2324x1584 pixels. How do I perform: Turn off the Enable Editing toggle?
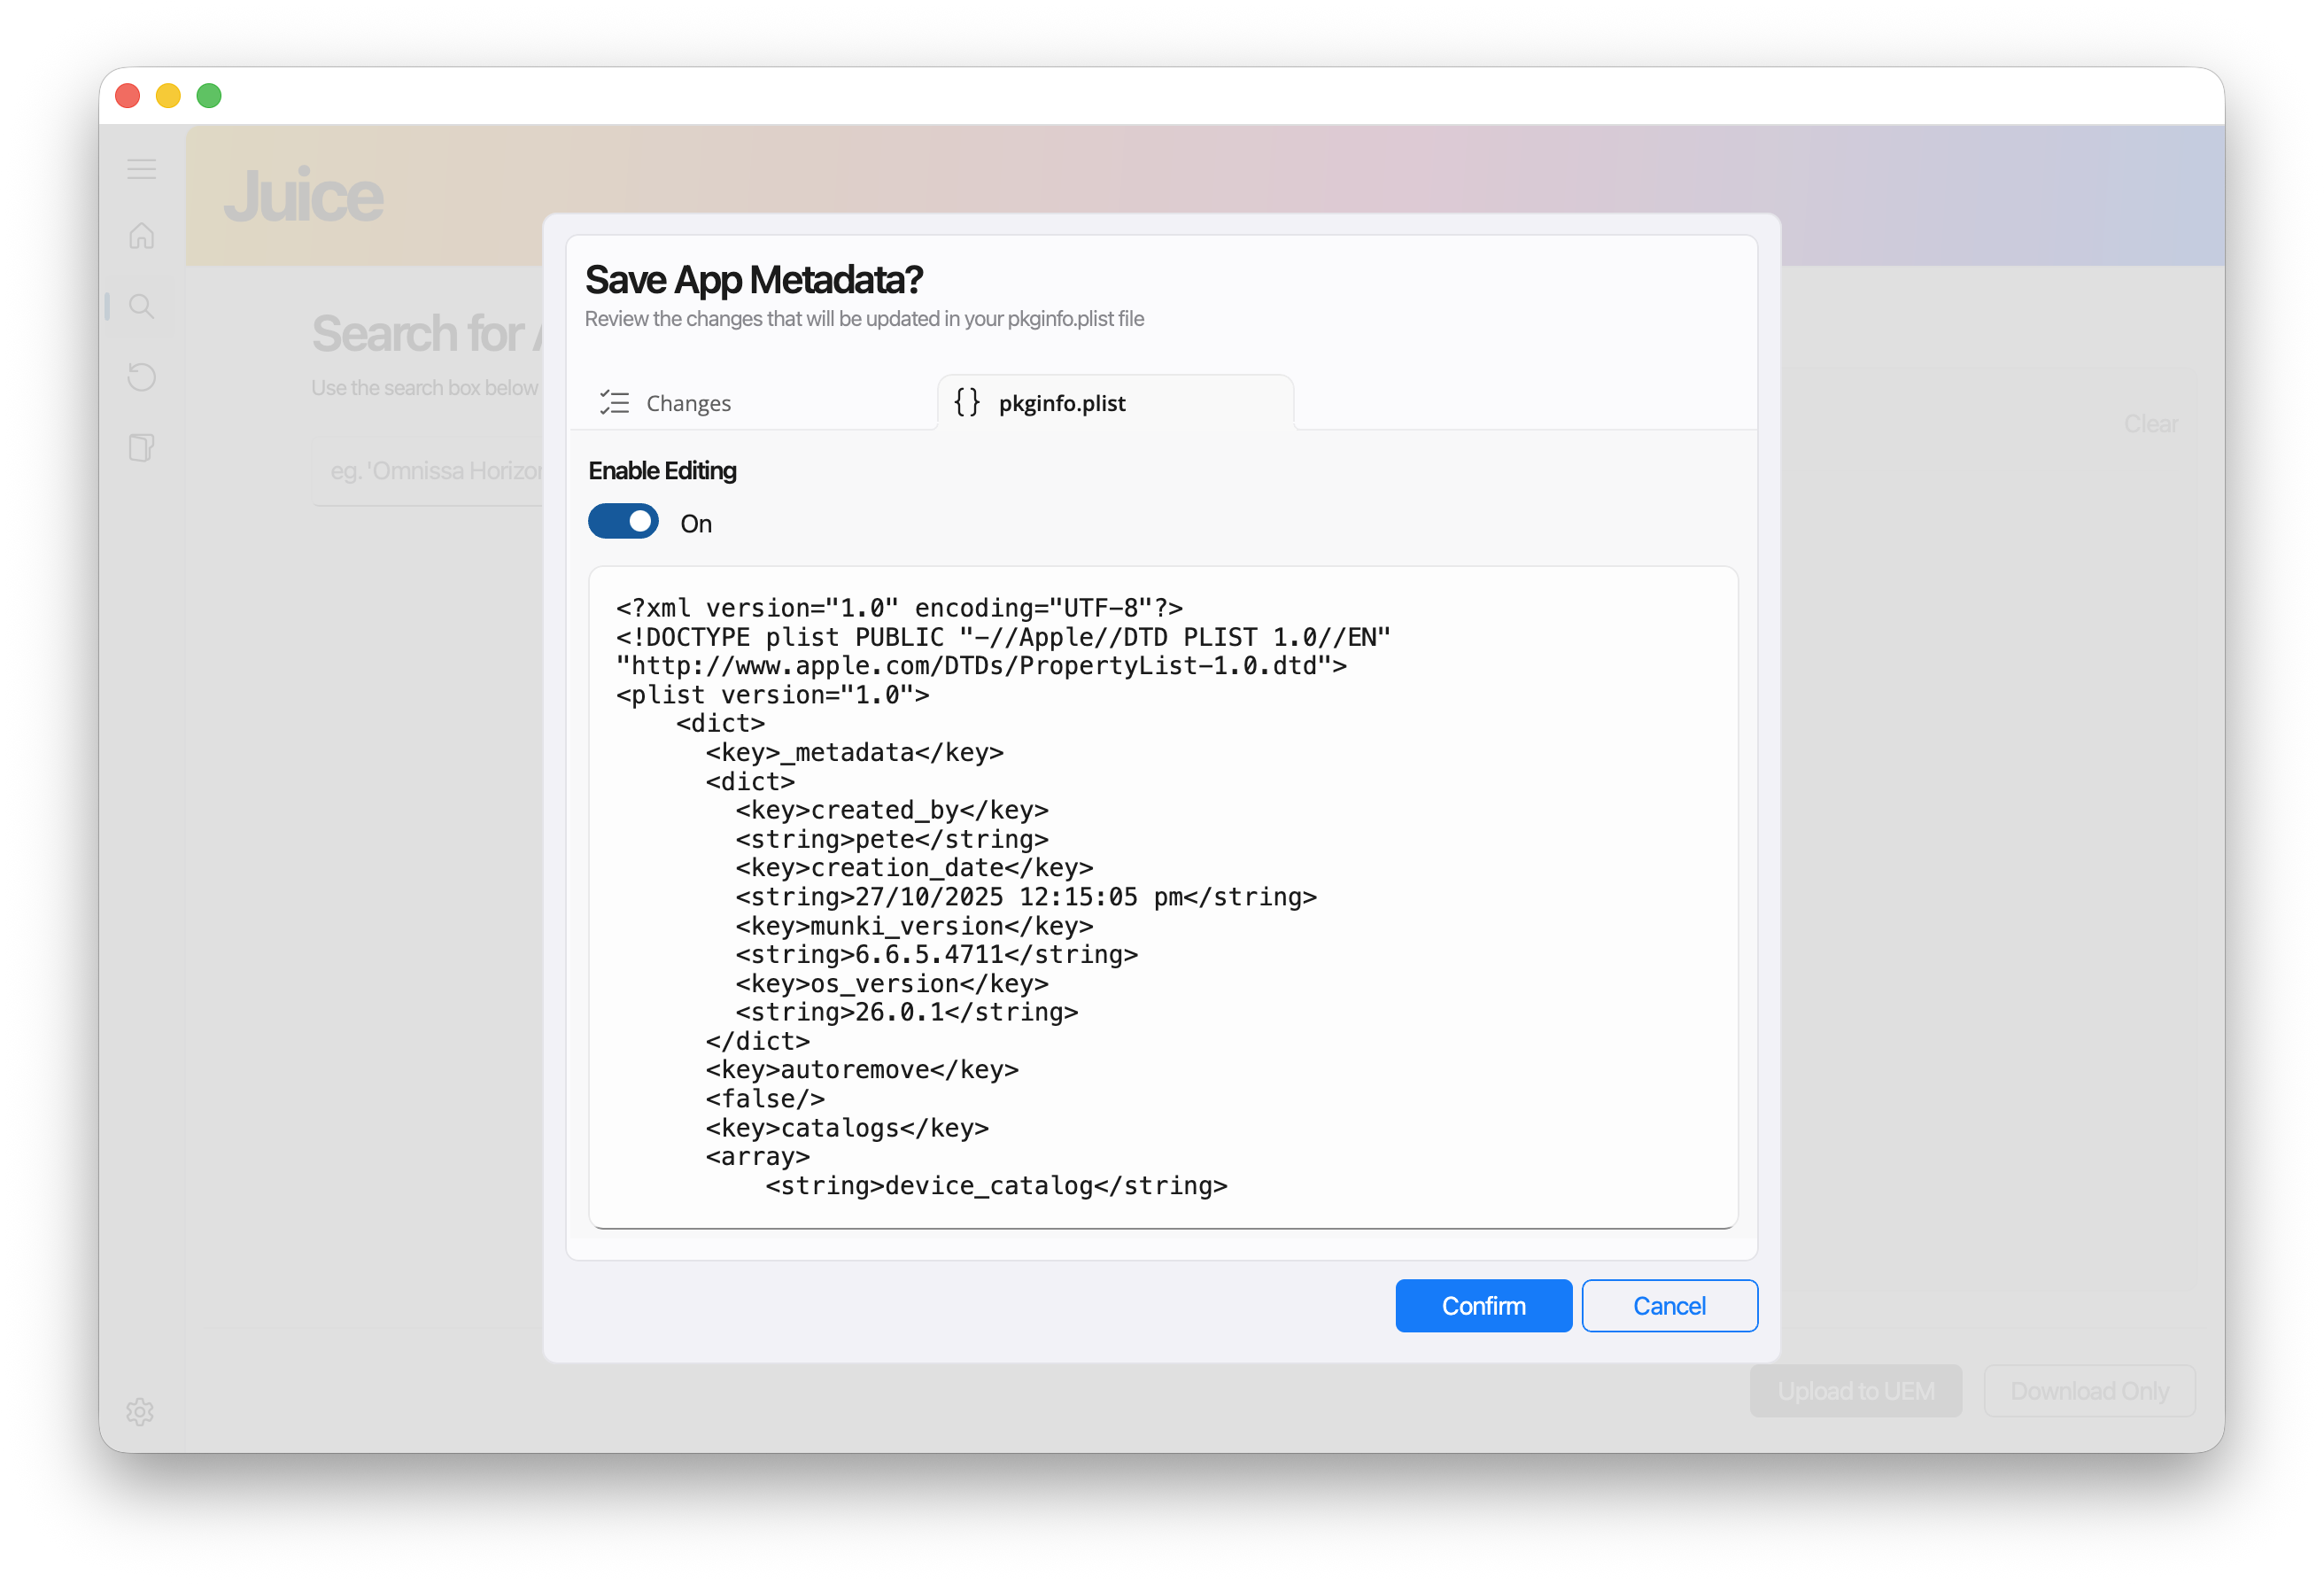pos(623,522)
